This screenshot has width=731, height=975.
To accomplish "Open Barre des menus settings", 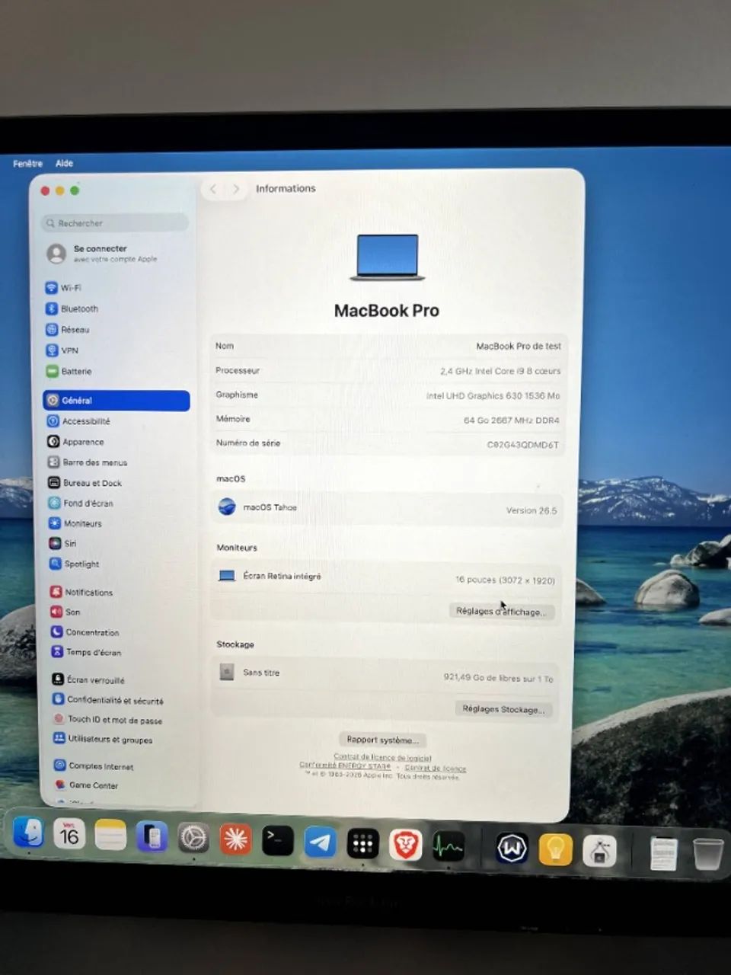I will pos(87,462).
